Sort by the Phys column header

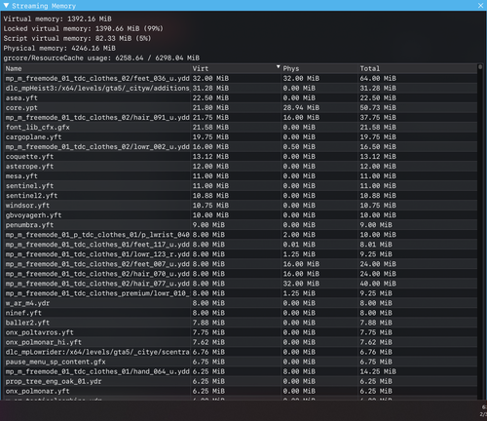click(x=319, y=68)
